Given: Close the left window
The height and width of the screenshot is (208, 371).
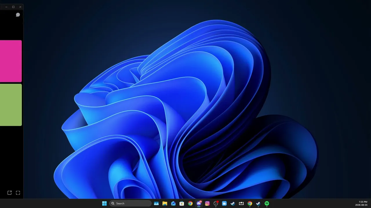Looking at the screenshot, I should click(x=20, y=7).
